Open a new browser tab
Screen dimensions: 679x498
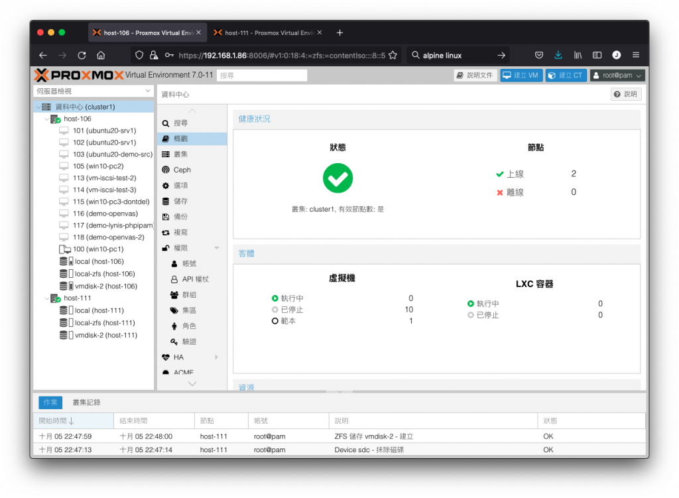click(340, 33)
